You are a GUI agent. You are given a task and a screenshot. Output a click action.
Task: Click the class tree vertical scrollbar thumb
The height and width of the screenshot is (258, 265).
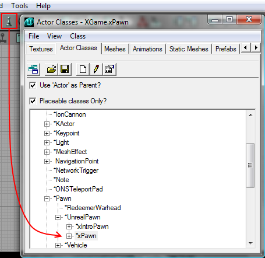(x=250, y=165)
